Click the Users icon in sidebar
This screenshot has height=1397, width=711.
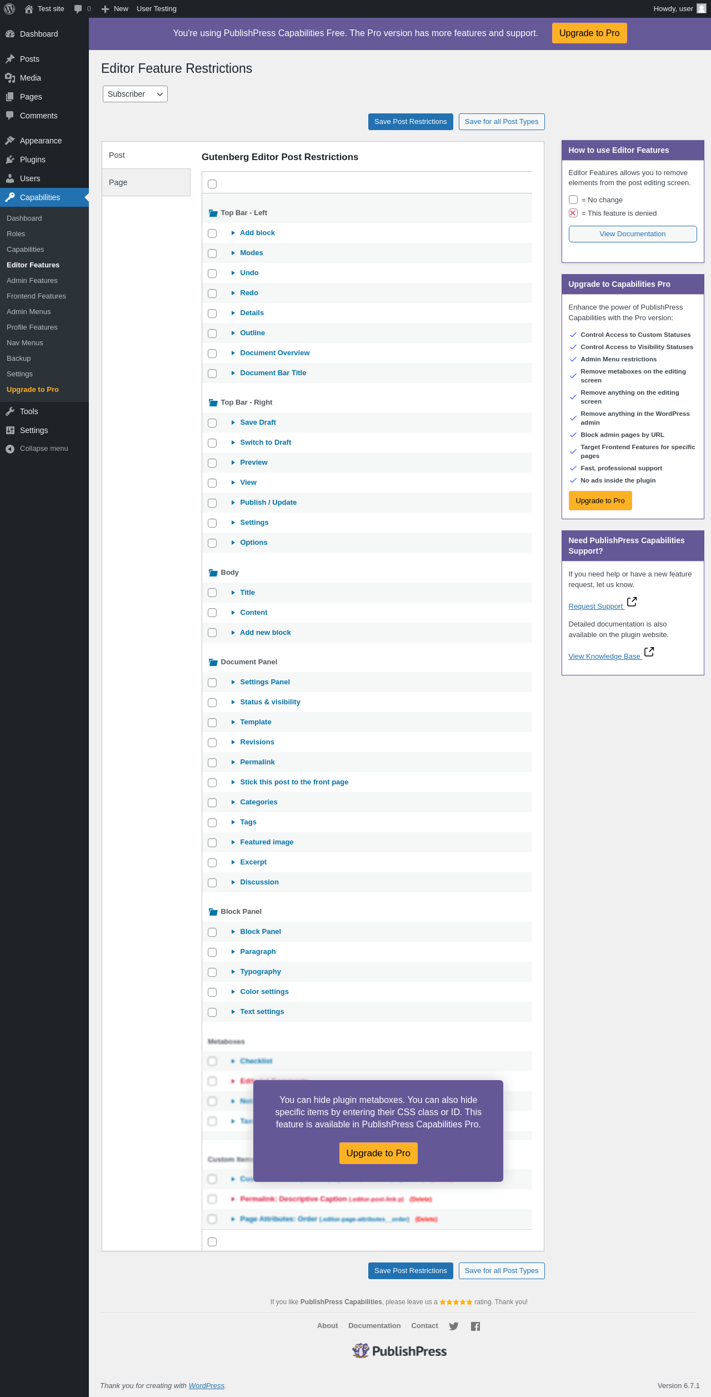pyautogui.click(x=10, y=178)
